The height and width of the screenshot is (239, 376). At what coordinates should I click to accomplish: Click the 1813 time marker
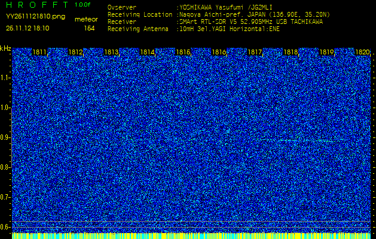(111, 52)
